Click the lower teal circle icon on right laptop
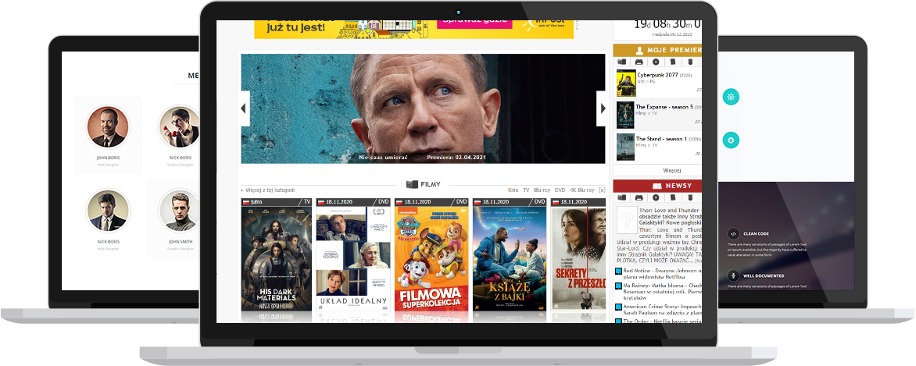 [x=731, y=140]
